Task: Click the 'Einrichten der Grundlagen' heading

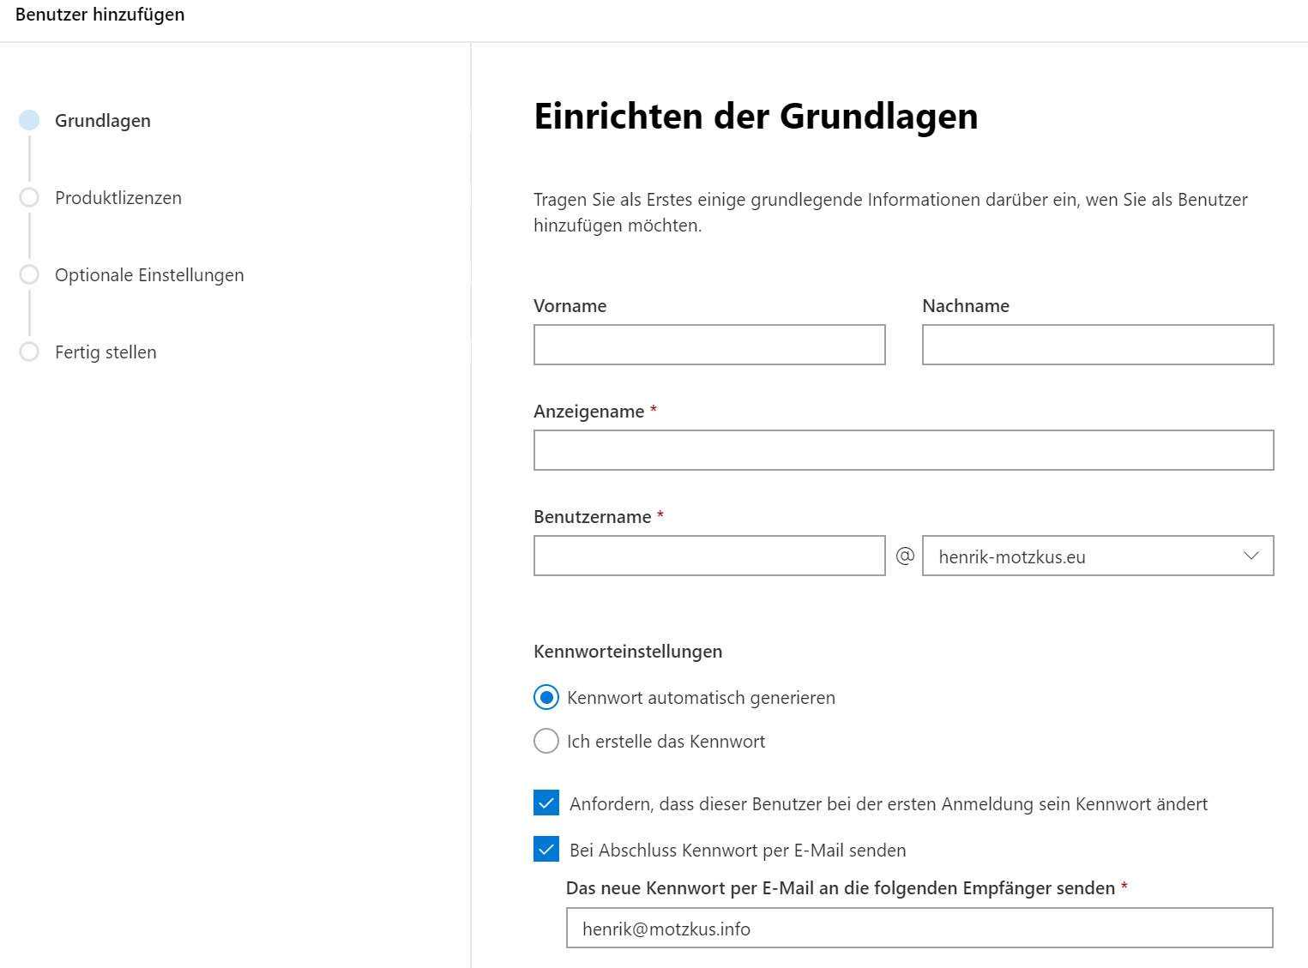Action: pyautogui.click(x=756, y=116)
